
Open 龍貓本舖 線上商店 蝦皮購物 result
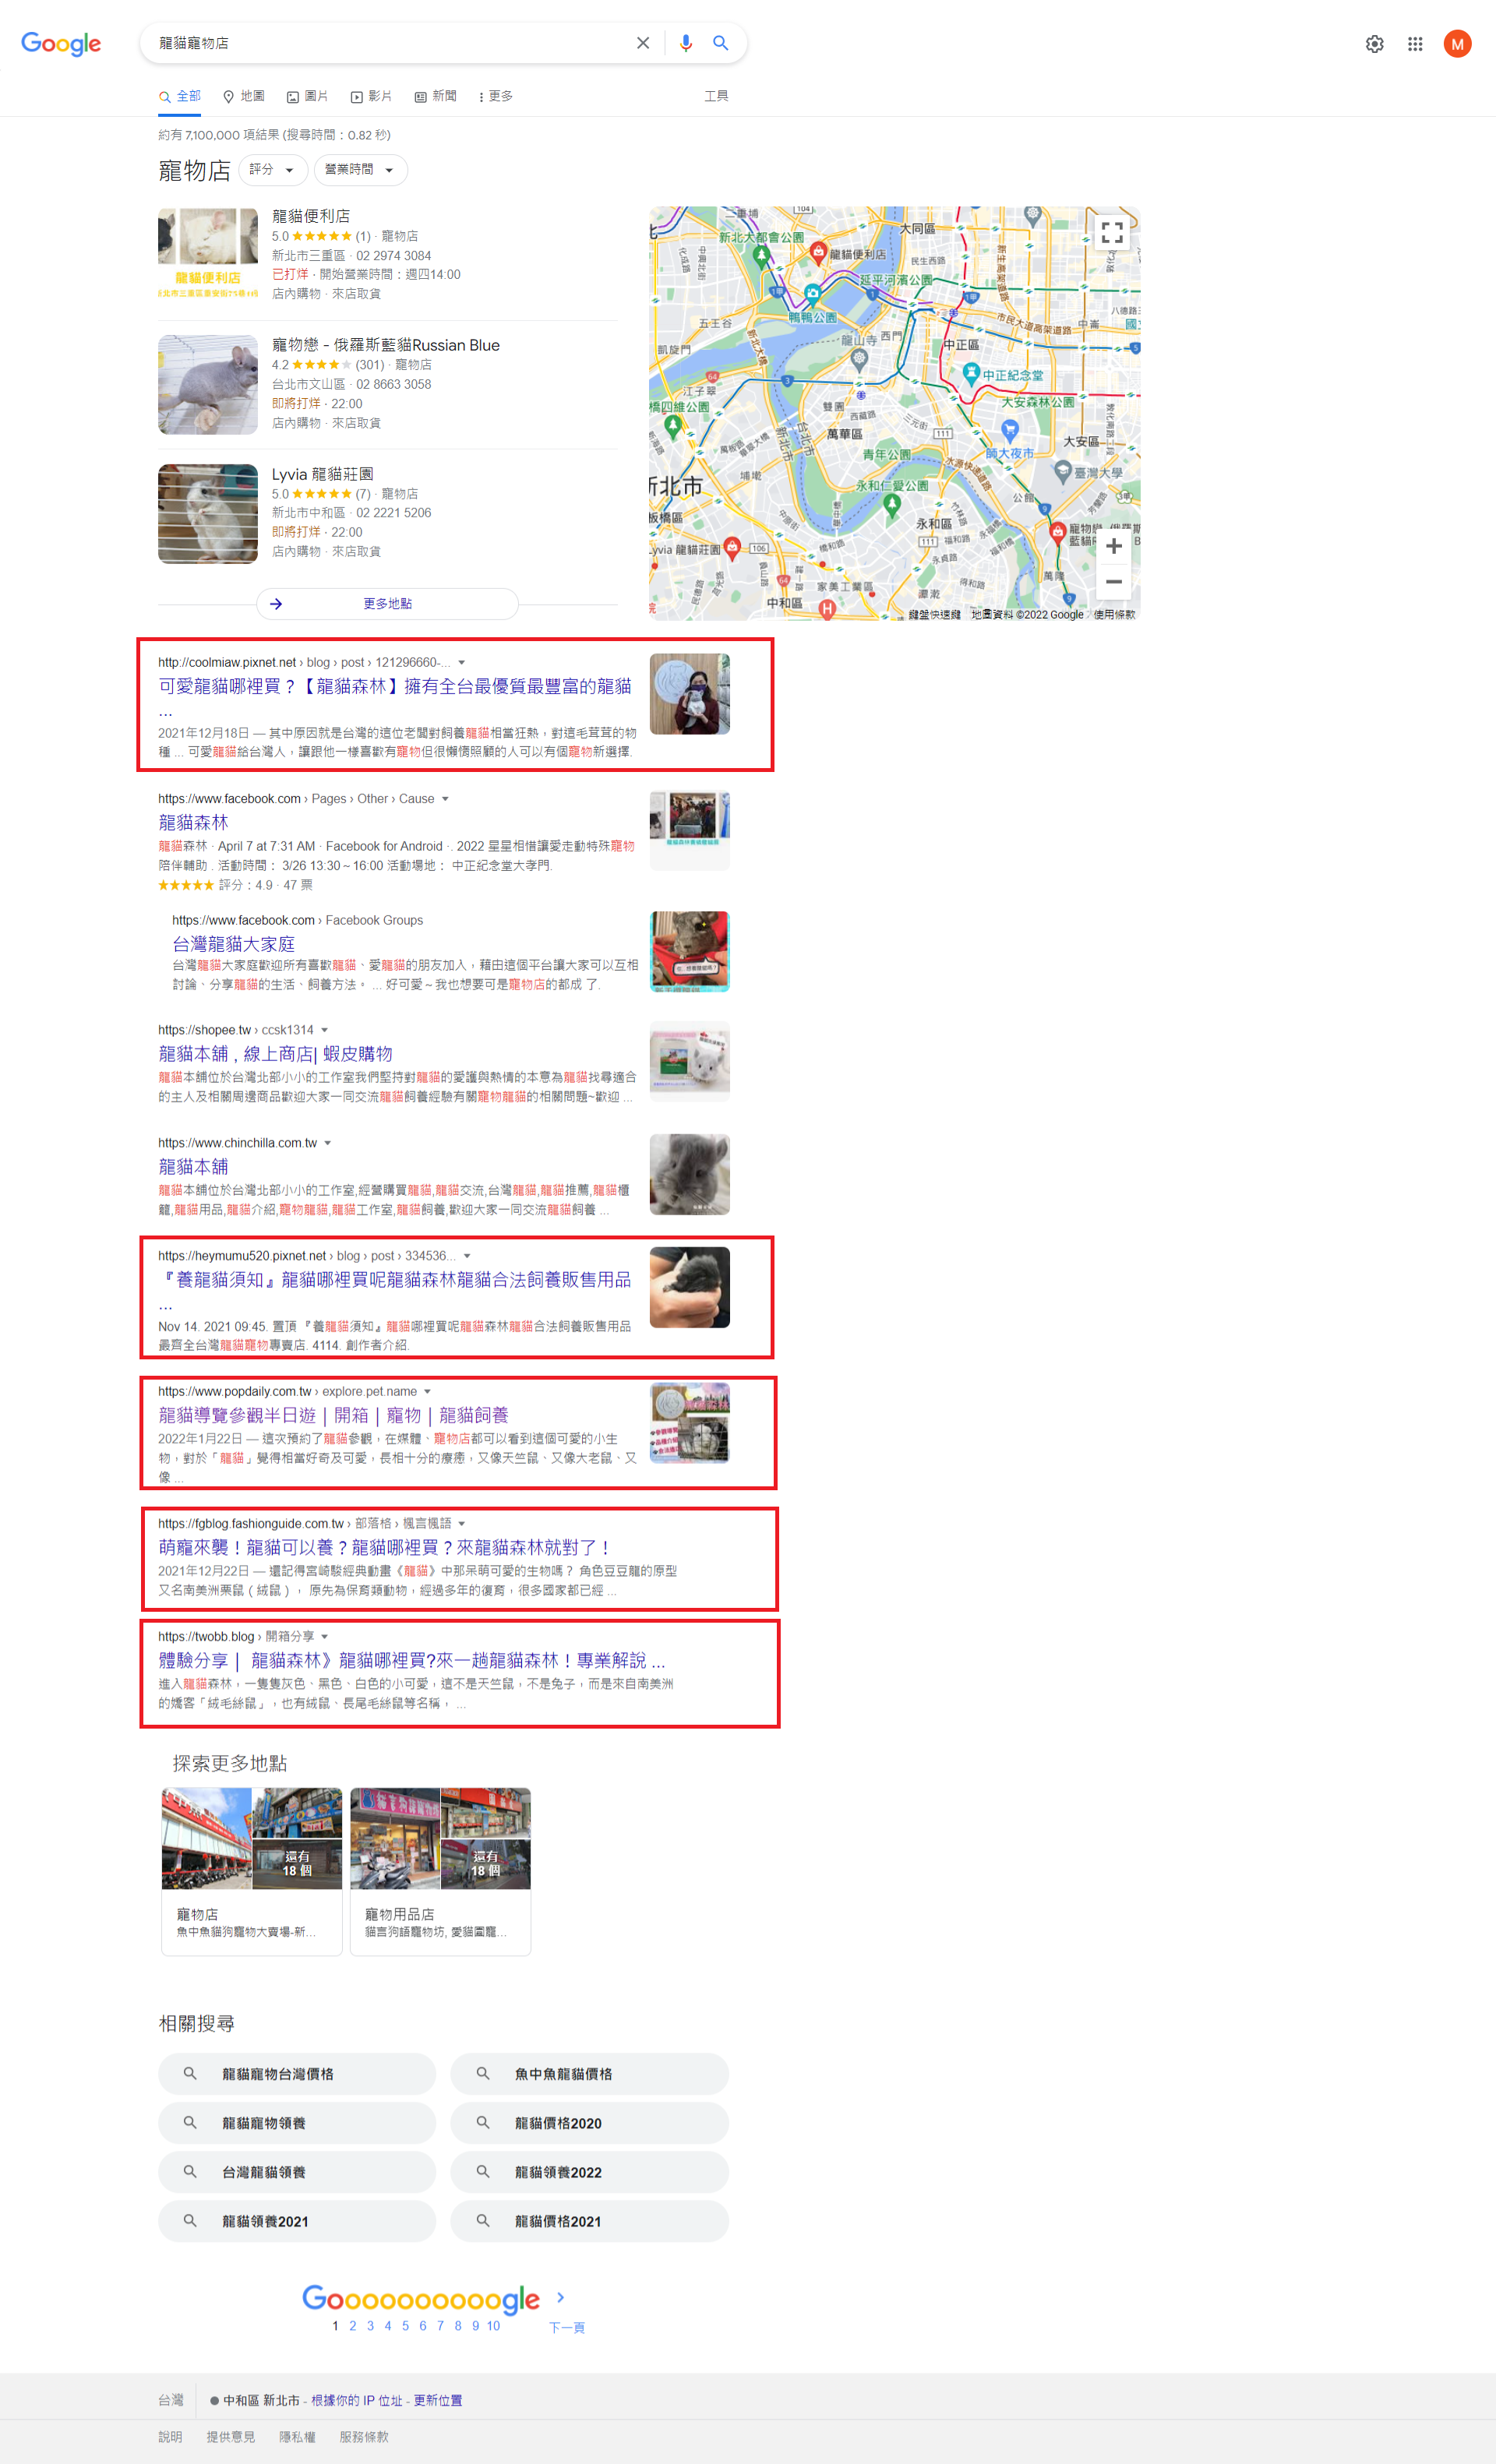pos(275,1054)
